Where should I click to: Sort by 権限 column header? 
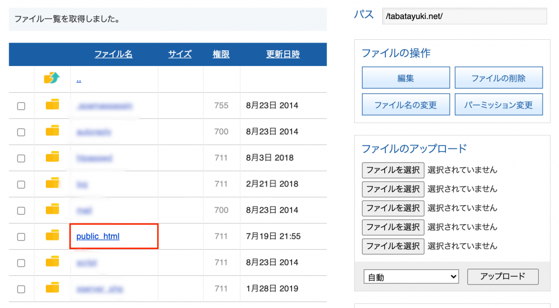tap(221, 54)
